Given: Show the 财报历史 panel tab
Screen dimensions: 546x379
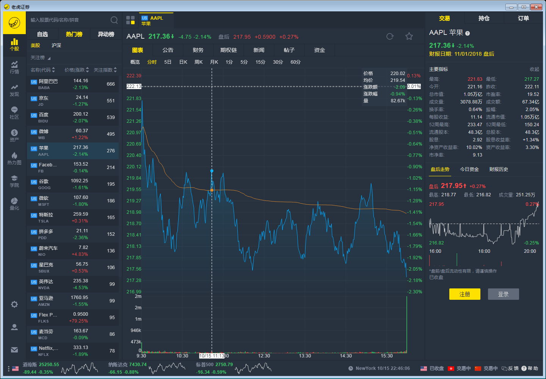Looking at the screenshot, I should [x=499, y=169].
